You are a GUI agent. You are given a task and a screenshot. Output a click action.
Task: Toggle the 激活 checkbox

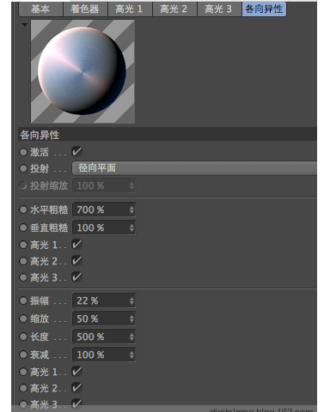[x=76, y=152]
